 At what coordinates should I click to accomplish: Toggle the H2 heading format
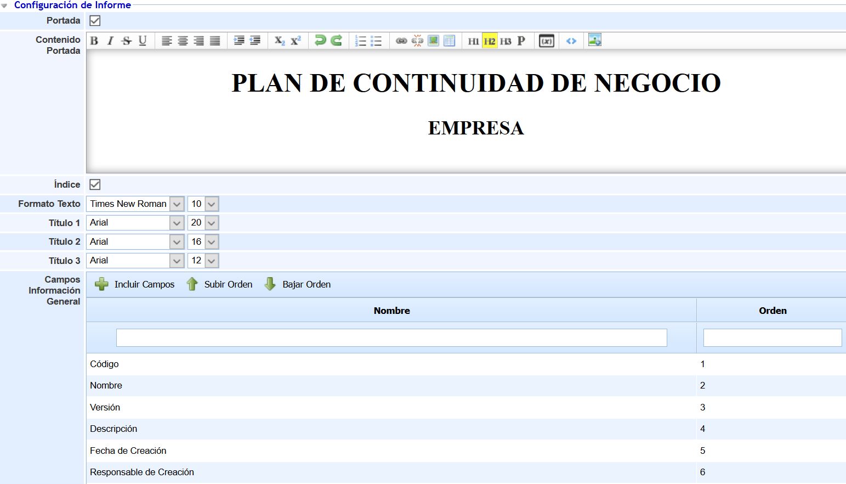489,40
